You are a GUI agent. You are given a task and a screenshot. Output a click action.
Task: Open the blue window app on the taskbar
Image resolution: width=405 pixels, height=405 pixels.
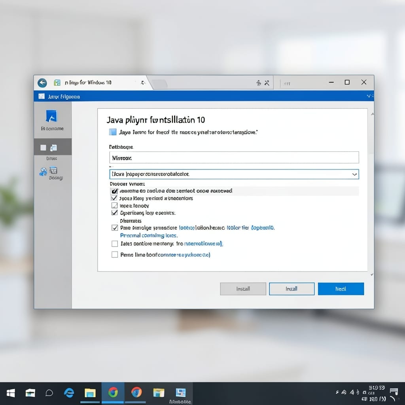coord(180,393)
